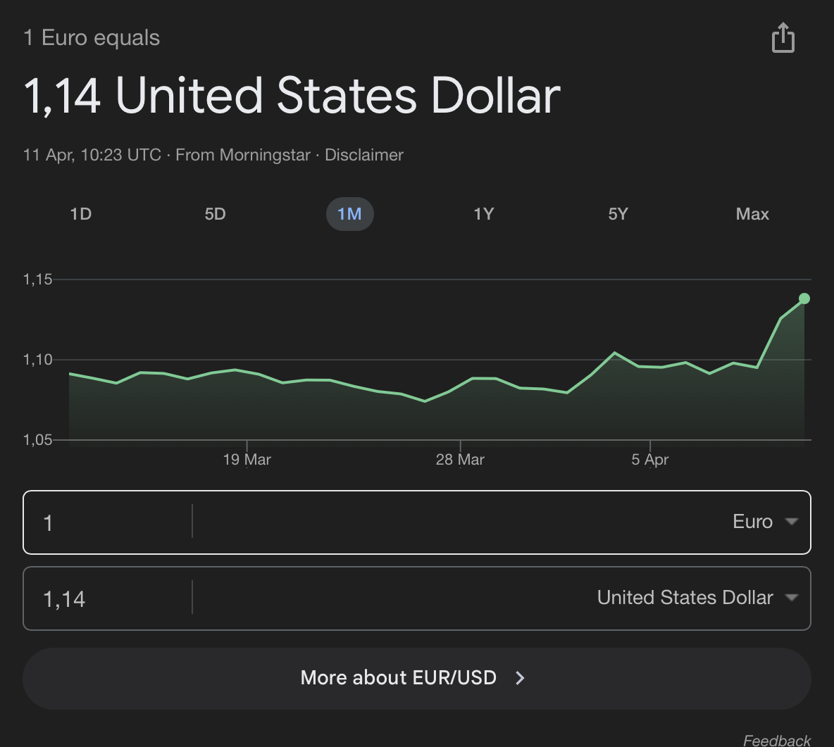
Task: Click the arrow beside Euro
Action: tap(792, 522)
